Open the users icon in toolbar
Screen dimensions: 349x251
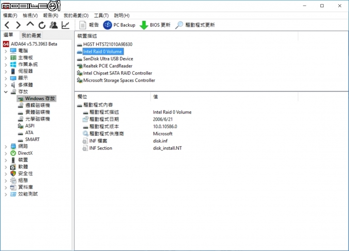[x=54, y=25]
